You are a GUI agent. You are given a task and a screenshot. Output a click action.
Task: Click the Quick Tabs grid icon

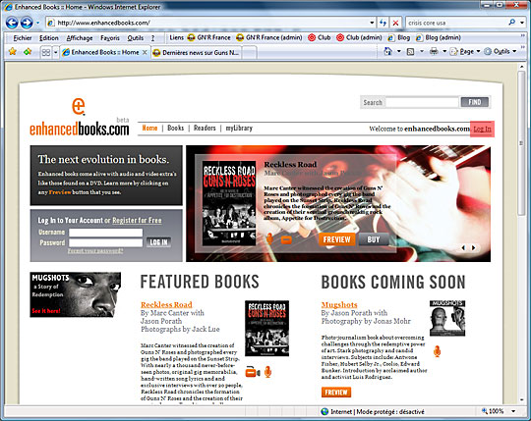click(x=45, y=52)
